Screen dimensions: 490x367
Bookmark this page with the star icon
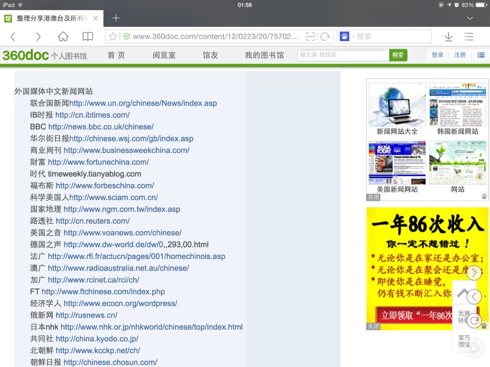pos(113,37)
